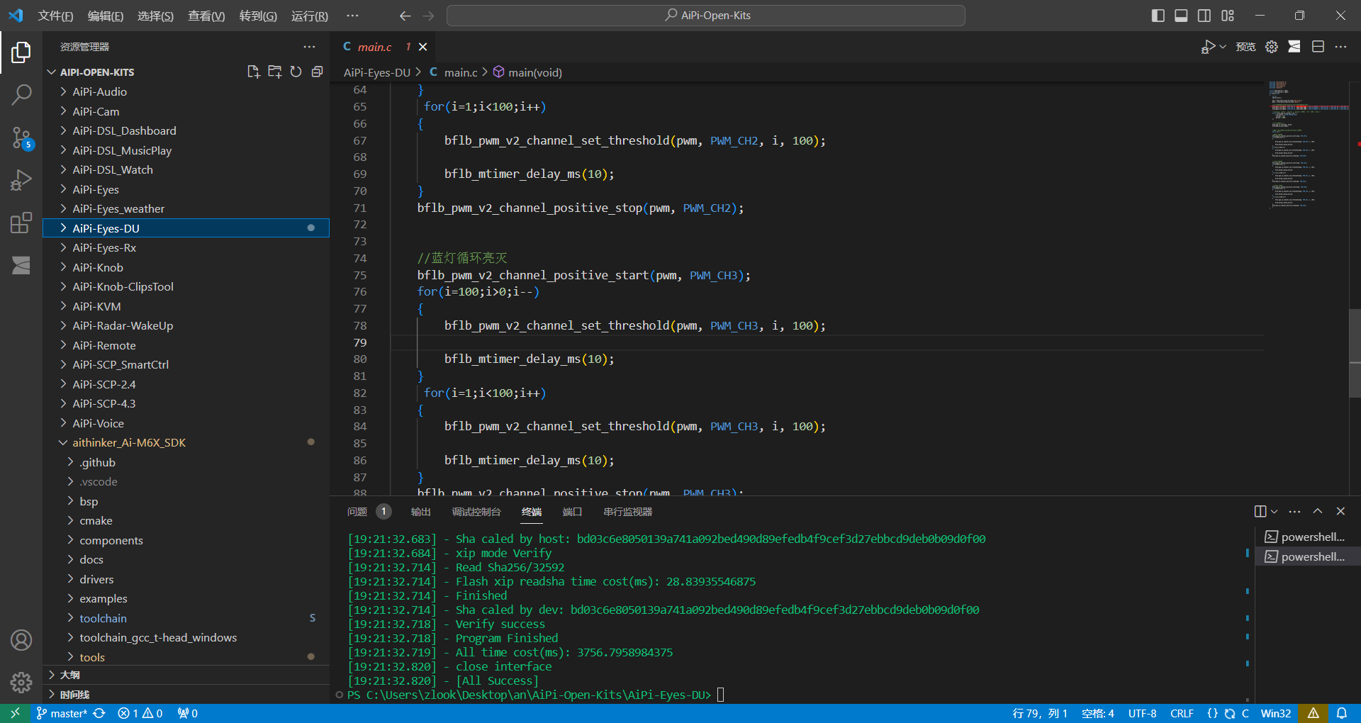Expand the AiPi-Eyes-DU folder
Image resolution: width=1361 pixels, height=723 pixels.
pos(186,228)
